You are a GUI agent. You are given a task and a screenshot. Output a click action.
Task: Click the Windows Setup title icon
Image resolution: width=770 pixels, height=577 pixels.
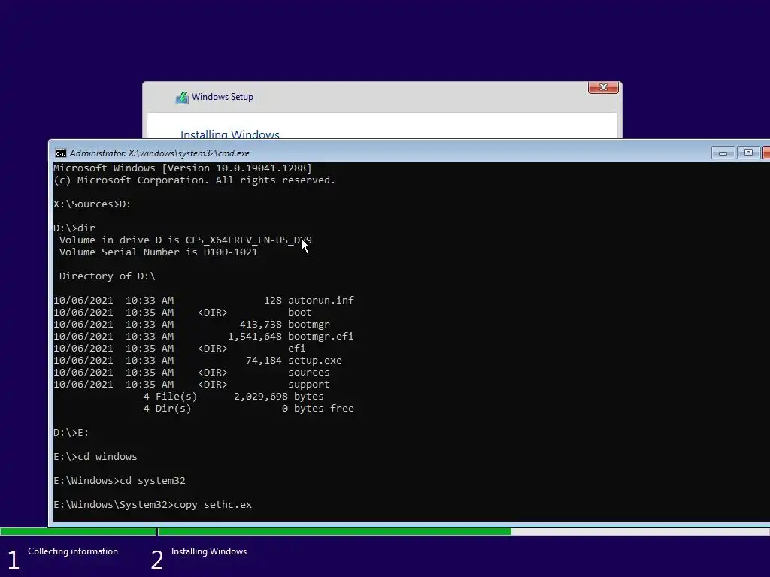coord(182,98)
